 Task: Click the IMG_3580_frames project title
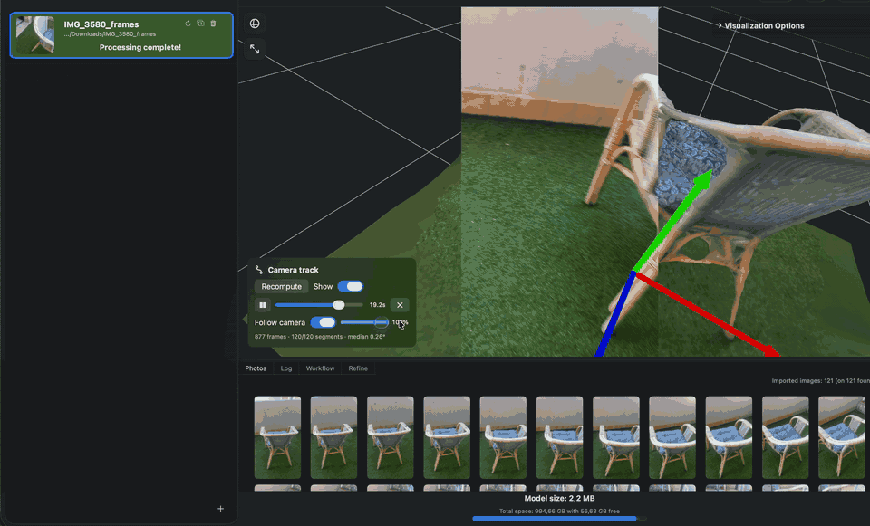pos(101,24)
